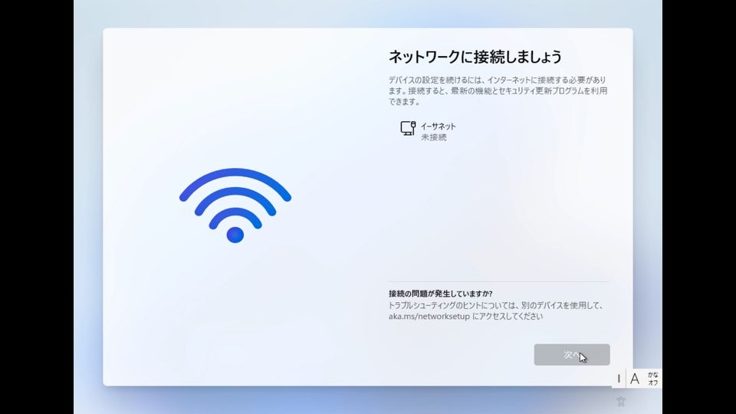Click the blue Wi-Fi illustration's center dot
This screenshot has height=414, width=736.
point(235,235)
